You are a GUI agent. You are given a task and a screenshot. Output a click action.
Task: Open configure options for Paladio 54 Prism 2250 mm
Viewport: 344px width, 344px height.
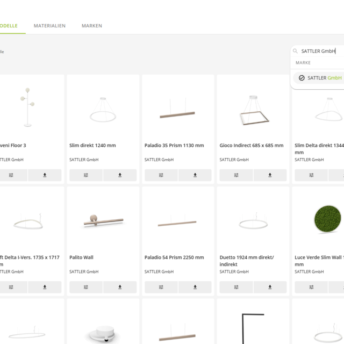click(x=161, y=287)
